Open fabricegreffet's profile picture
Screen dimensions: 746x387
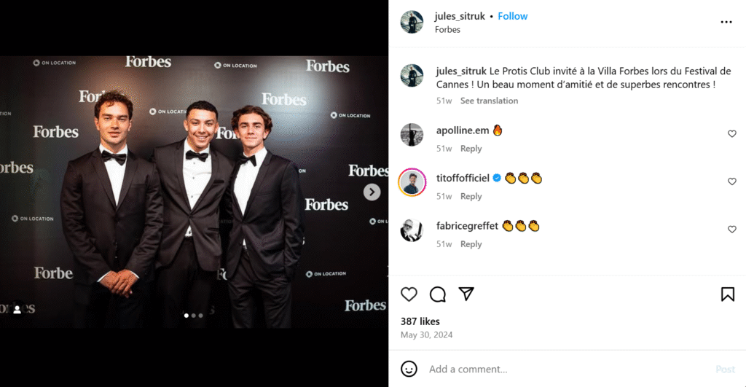pos(412,230)
